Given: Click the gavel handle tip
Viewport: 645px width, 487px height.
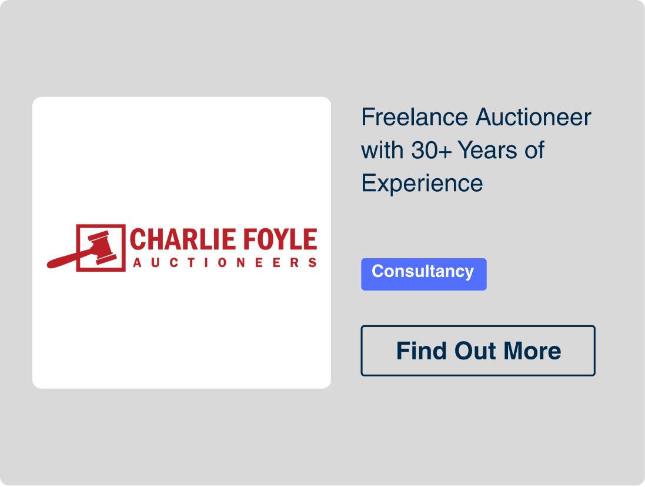Looking at the screenshot, I should (x=53, y=263).
